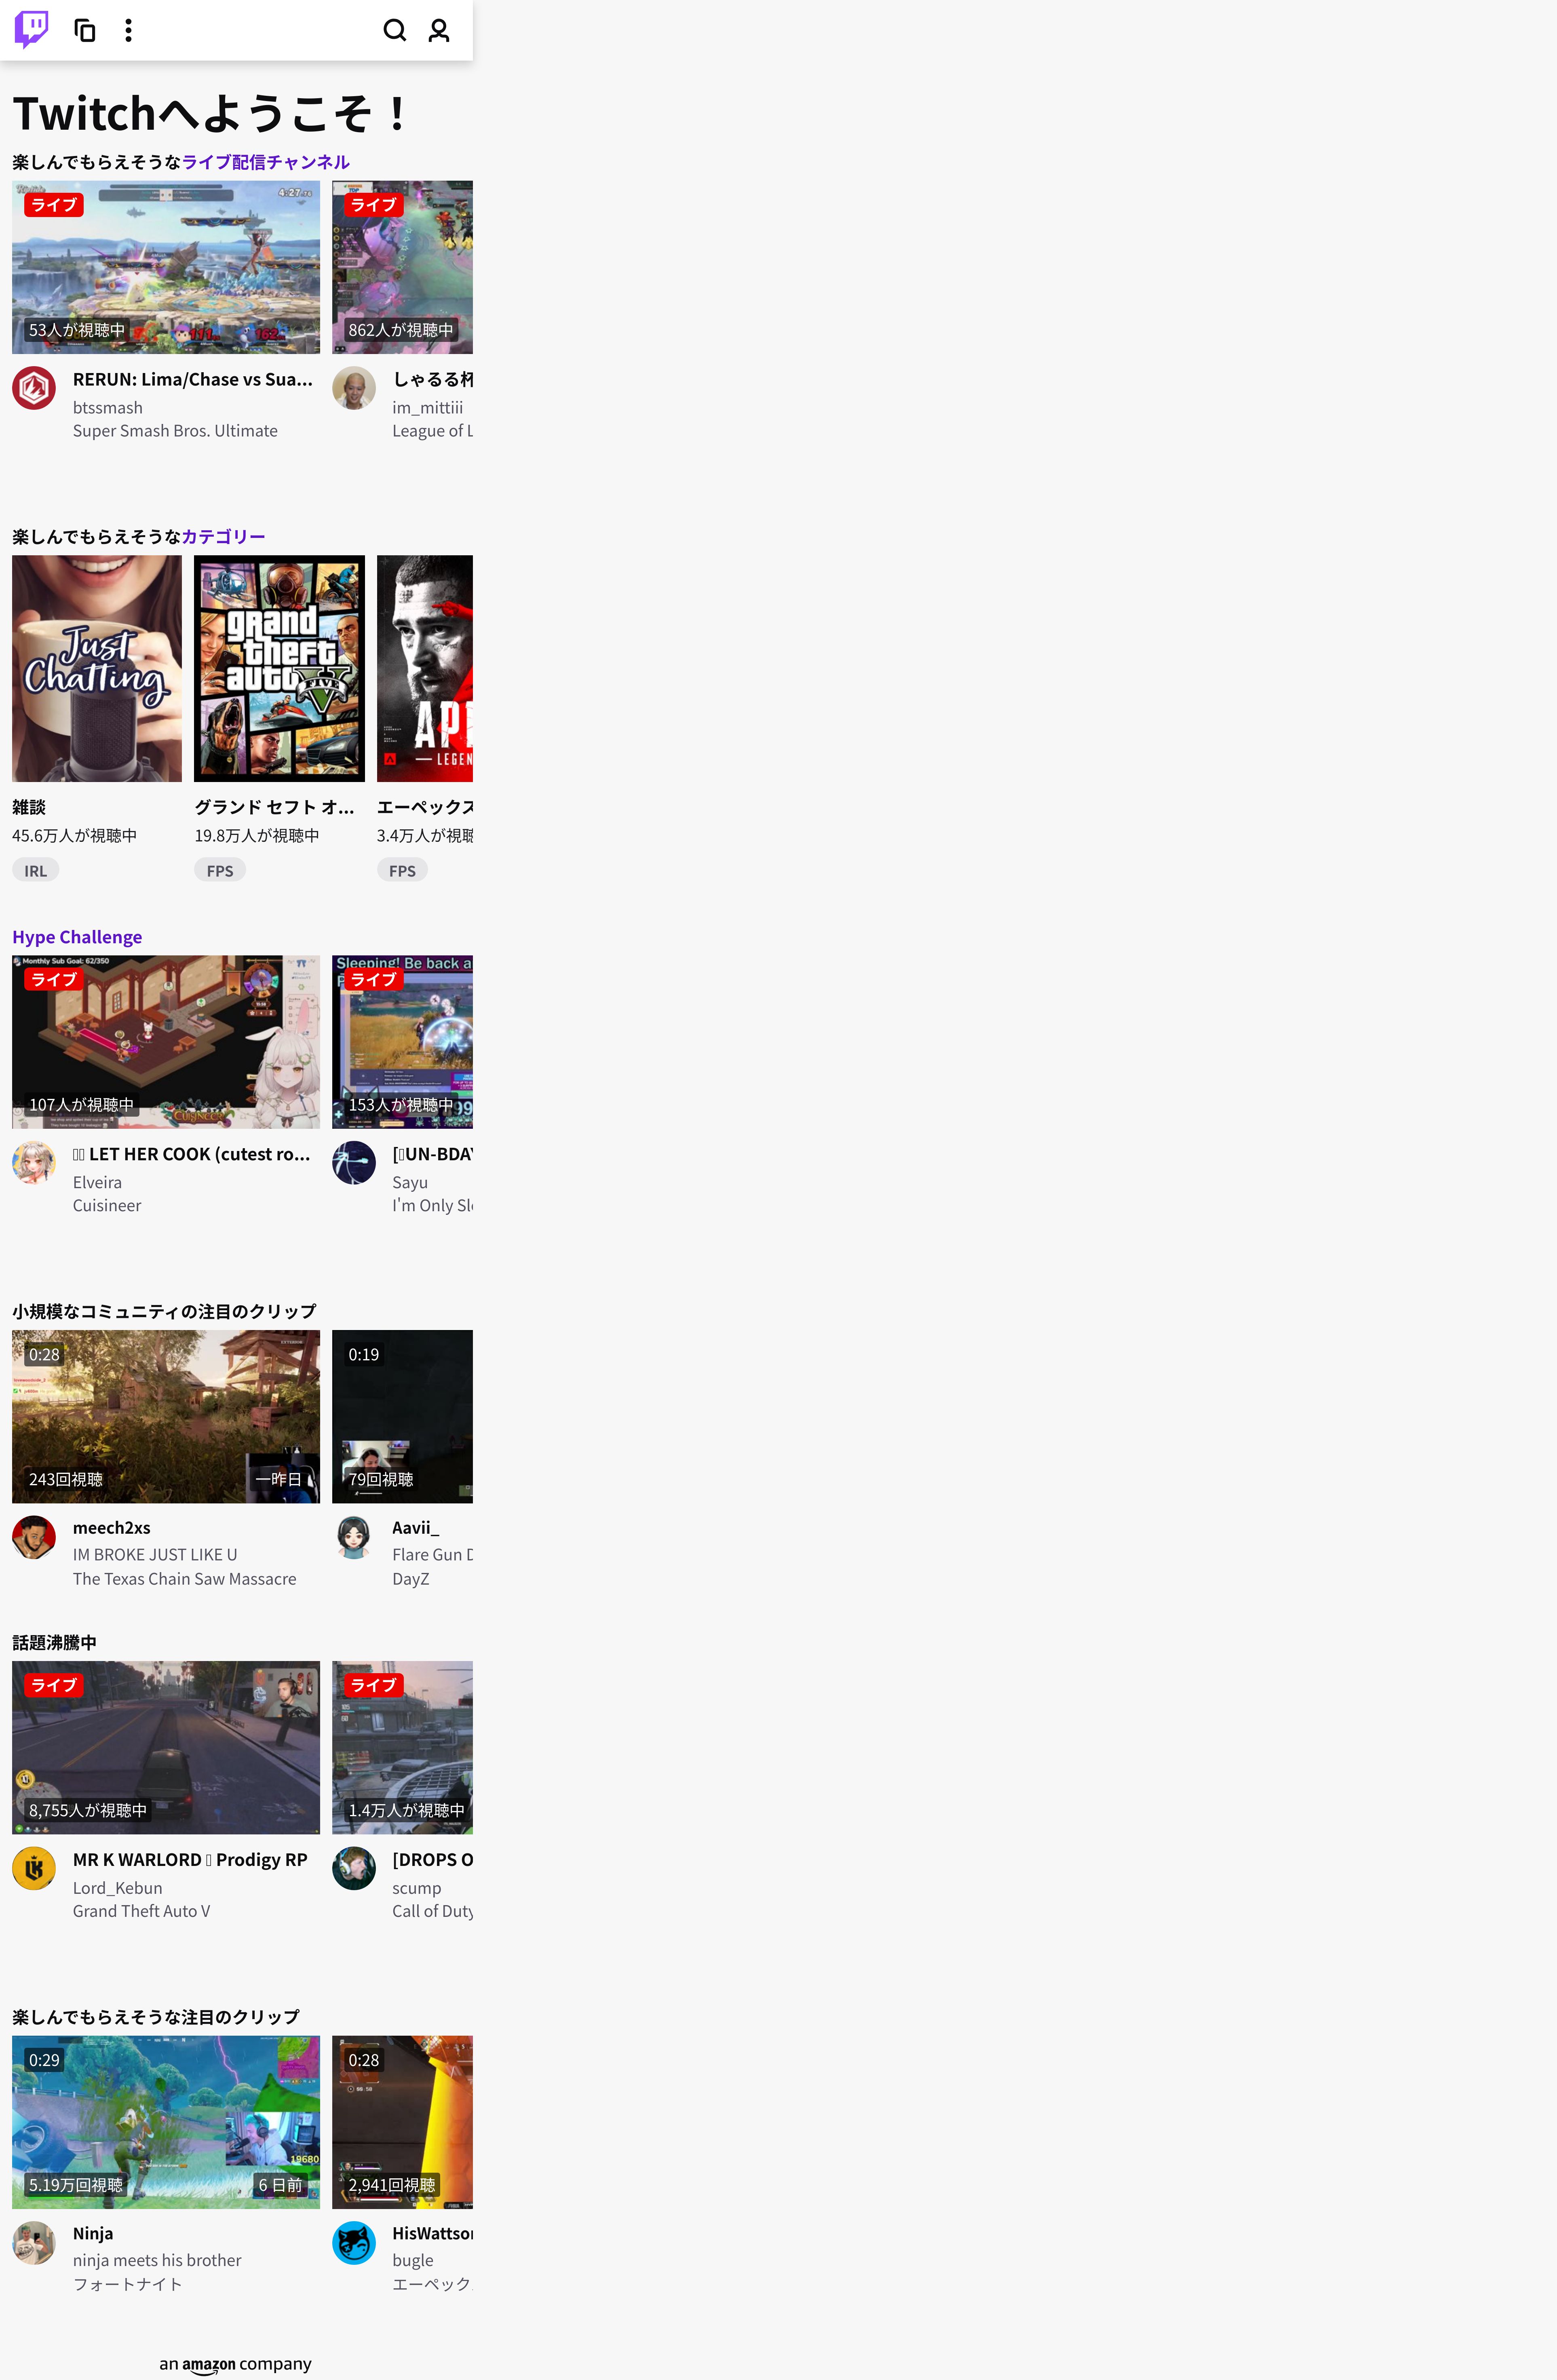Click the browse copy-squares icon

click(85, 30)
